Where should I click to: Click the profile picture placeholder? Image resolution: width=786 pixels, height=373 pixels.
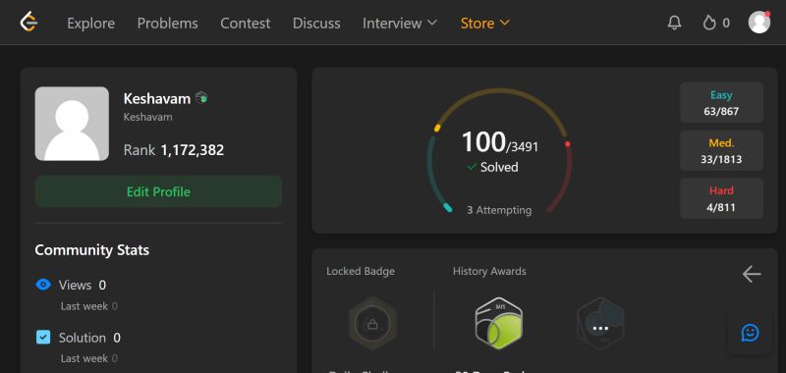(x=72, y=124)
